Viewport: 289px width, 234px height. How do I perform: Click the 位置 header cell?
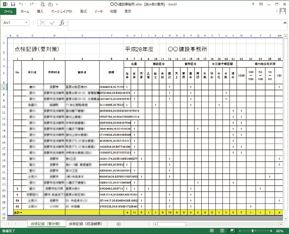pyautogui.click(x=134, y=64)
